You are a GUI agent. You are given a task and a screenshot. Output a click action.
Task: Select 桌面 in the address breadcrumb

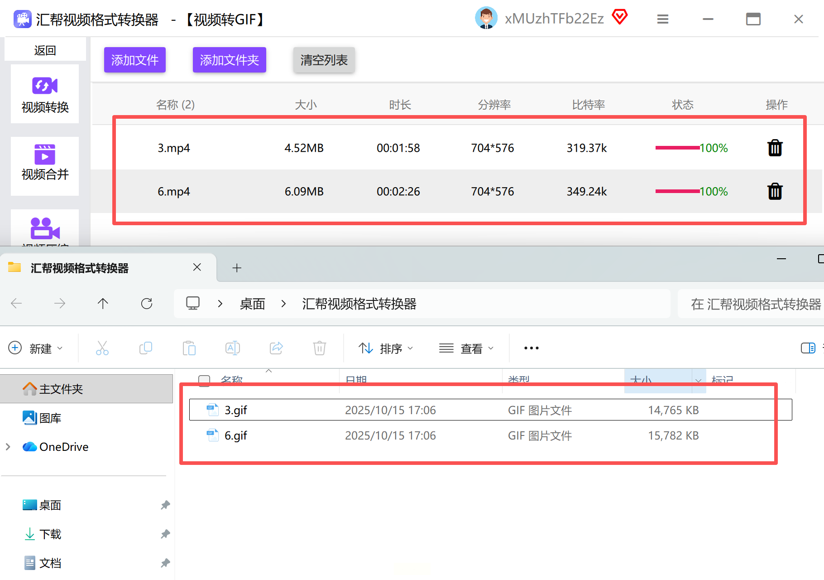click(x=252, y=304)
